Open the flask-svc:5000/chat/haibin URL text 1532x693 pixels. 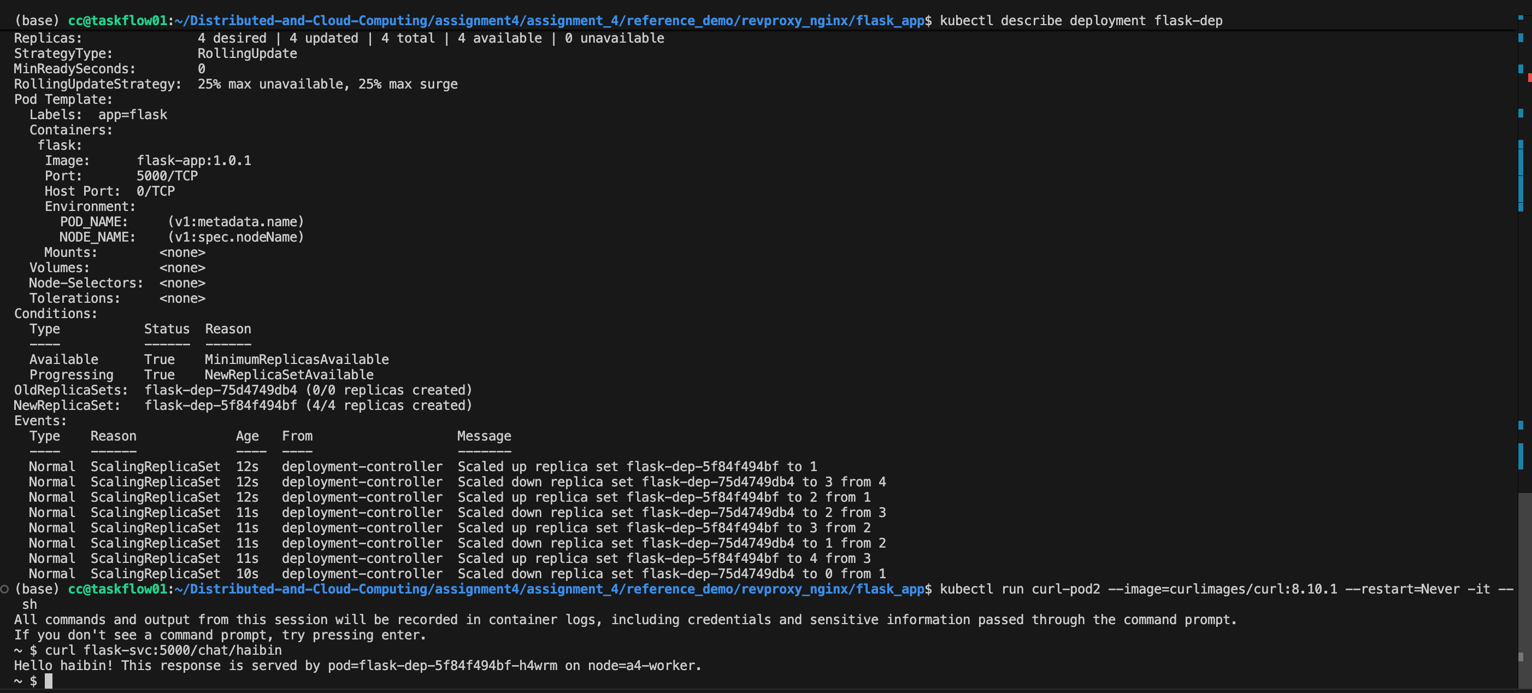click(x=182, y=650)
